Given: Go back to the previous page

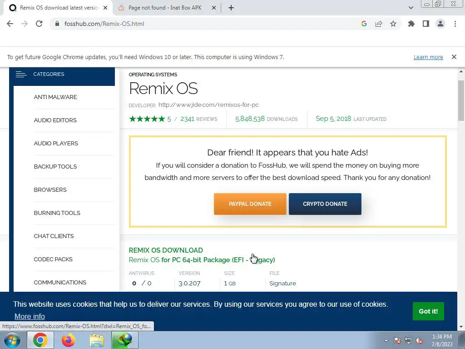Looking at the screenshot, I should [x=10, y=24].
